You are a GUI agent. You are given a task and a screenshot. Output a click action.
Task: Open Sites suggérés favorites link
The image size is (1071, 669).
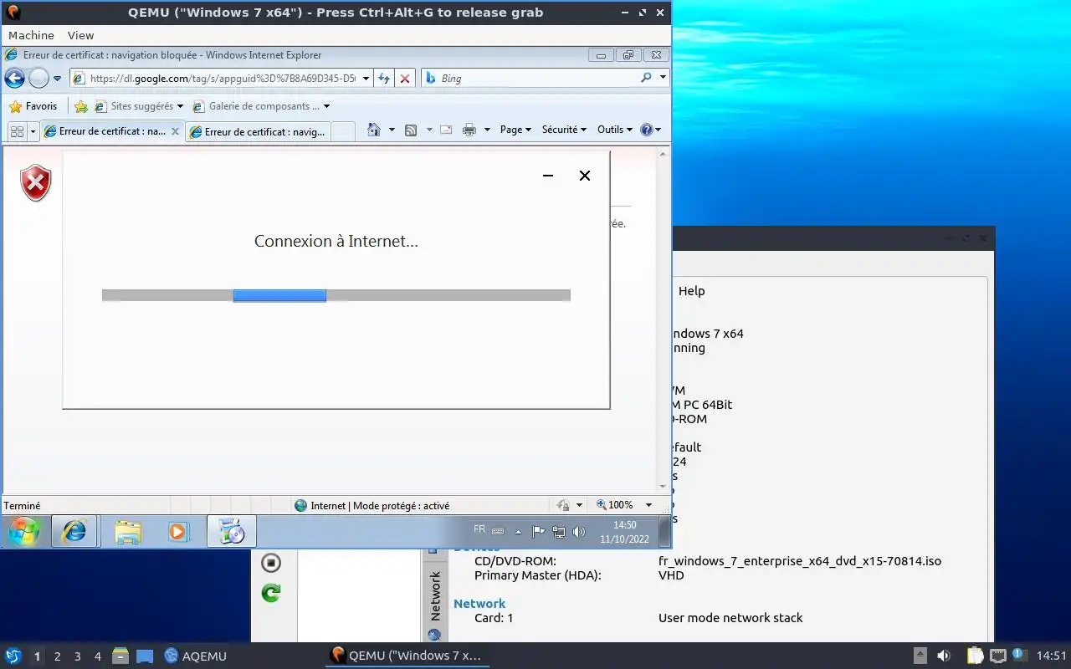(139, 106)
